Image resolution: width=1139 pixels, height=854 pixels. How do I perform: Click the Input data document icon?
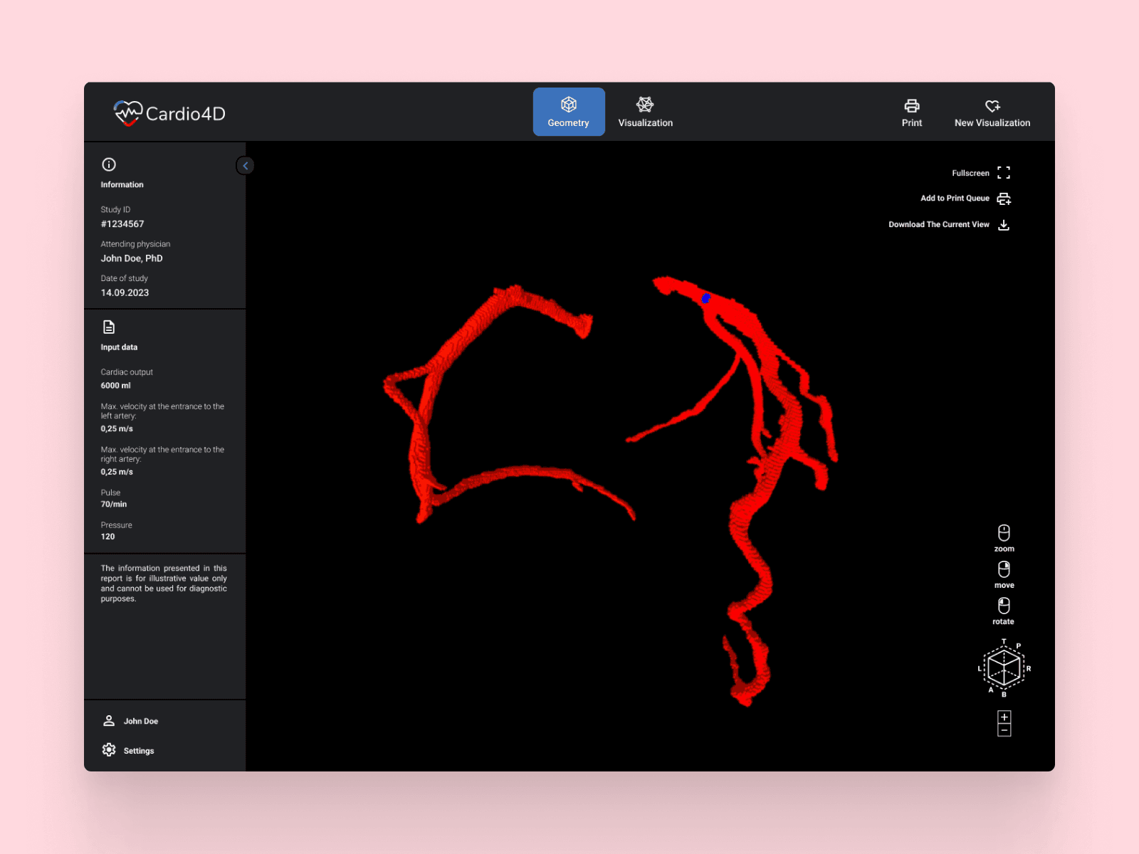(109, 327)
